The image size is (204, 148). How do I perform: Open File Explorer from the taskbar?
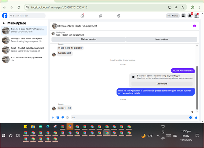(x=33, y=126)
